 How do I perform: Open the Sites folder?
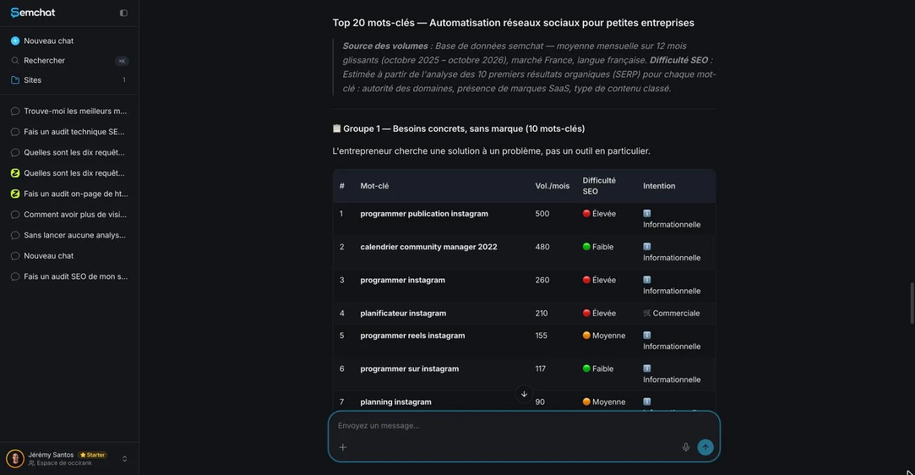(x=70, y=80)
